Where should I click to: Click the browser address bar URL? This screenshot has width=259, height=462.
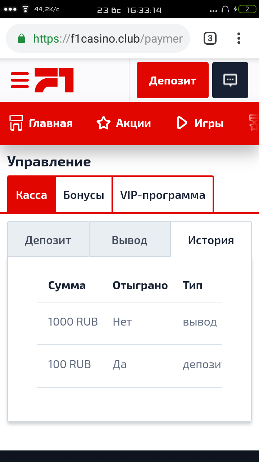tap(108, 39)
